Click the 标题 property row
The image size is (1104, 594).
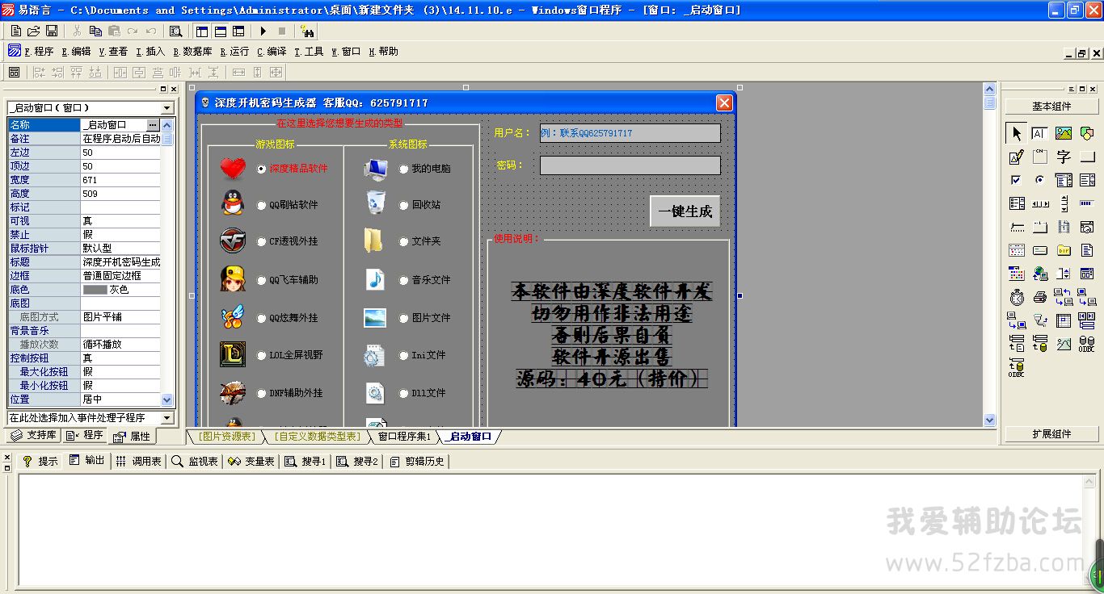[84, 262]
